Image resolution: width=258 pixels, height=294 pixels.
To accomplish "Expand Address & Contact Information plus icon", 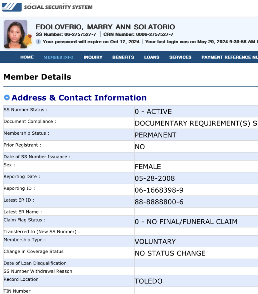I will (7, 98).
